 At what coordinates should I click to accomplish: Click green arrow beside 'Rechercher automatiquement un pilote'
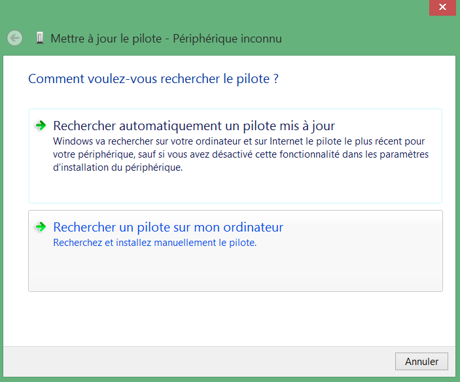(41, 126)
